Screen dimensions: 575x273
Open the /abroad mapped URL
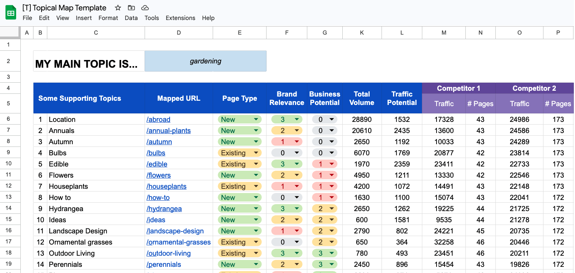point(158,119)
